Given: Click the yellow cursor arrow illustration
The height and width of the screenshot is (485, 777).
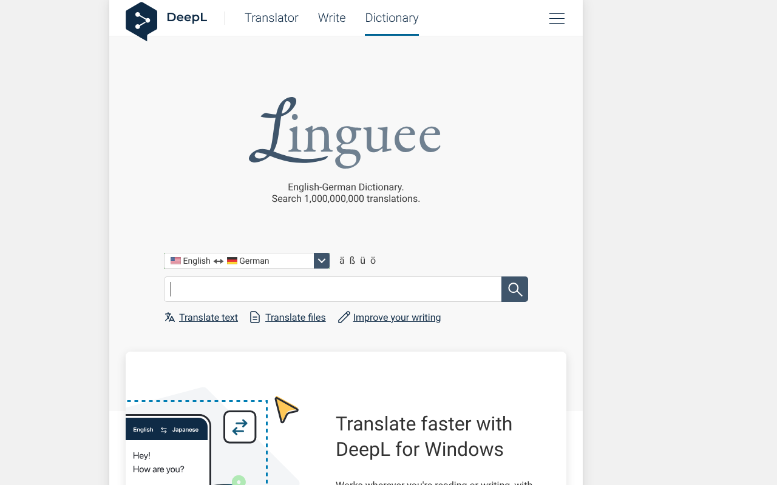Looking at the screenshot, I should [285, 409].
